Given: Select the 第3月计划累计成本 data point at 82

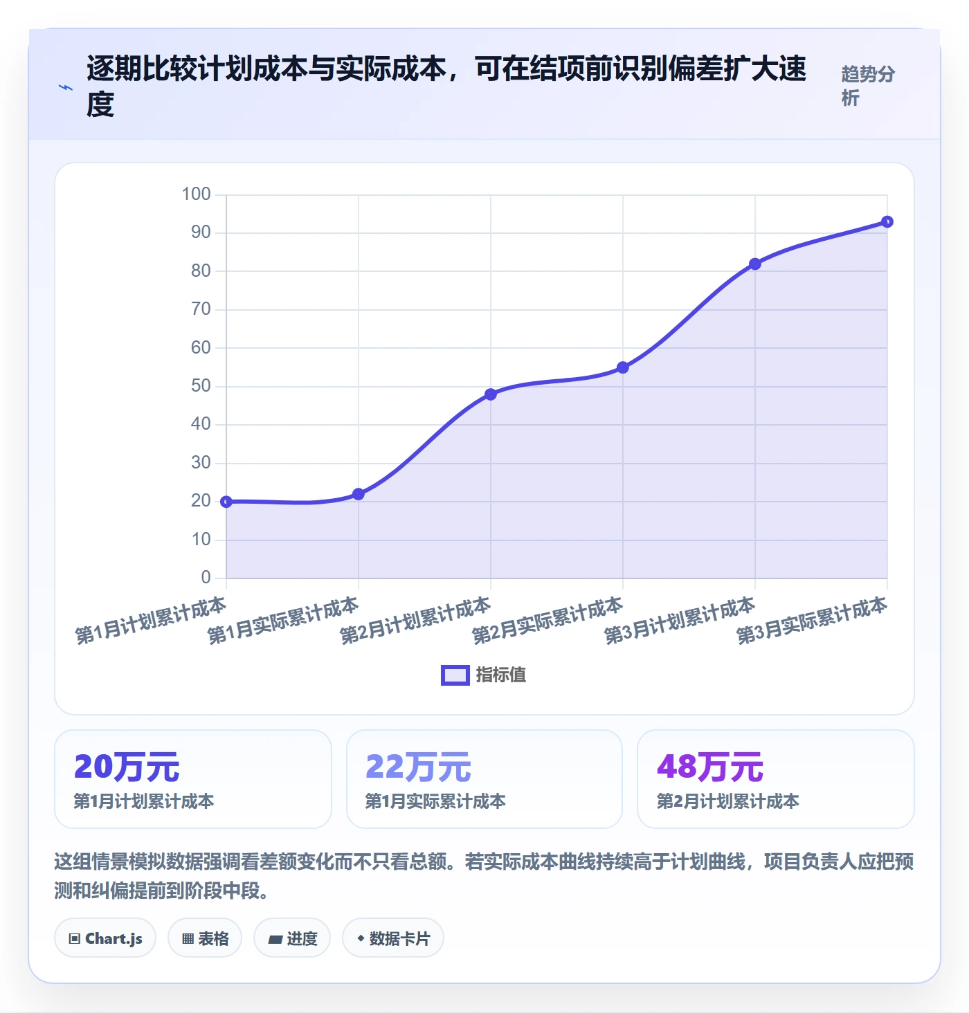Looking at the screenshot, I should point(755,264).
